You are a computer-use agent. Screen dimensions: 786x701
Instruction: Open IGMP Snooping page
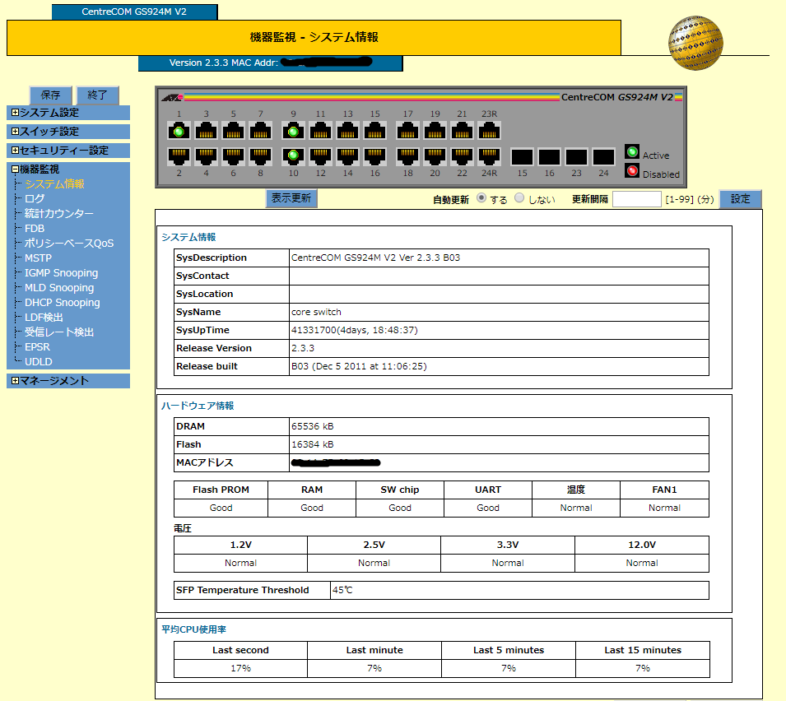[x=61, y=273]
